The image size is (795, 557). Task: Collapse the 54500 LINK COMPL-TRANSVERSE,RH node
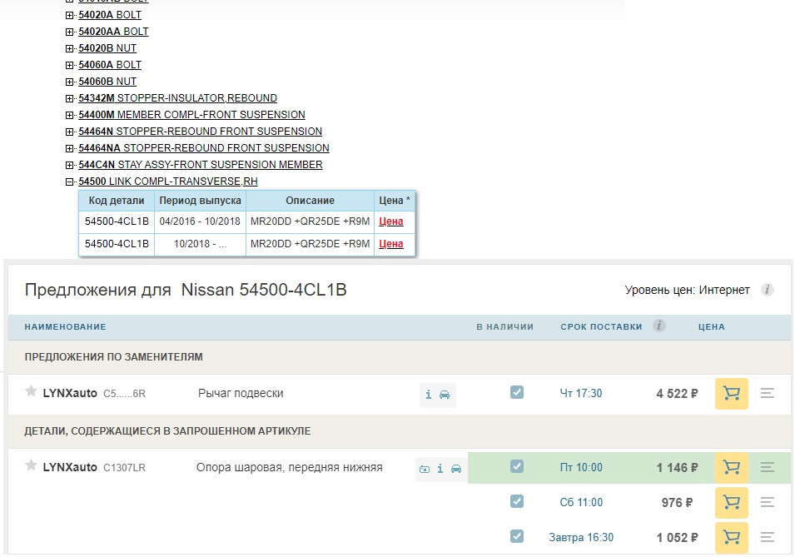[68, 181]
